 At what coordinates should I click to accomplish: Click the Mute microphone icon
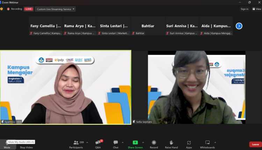[7, 143]
